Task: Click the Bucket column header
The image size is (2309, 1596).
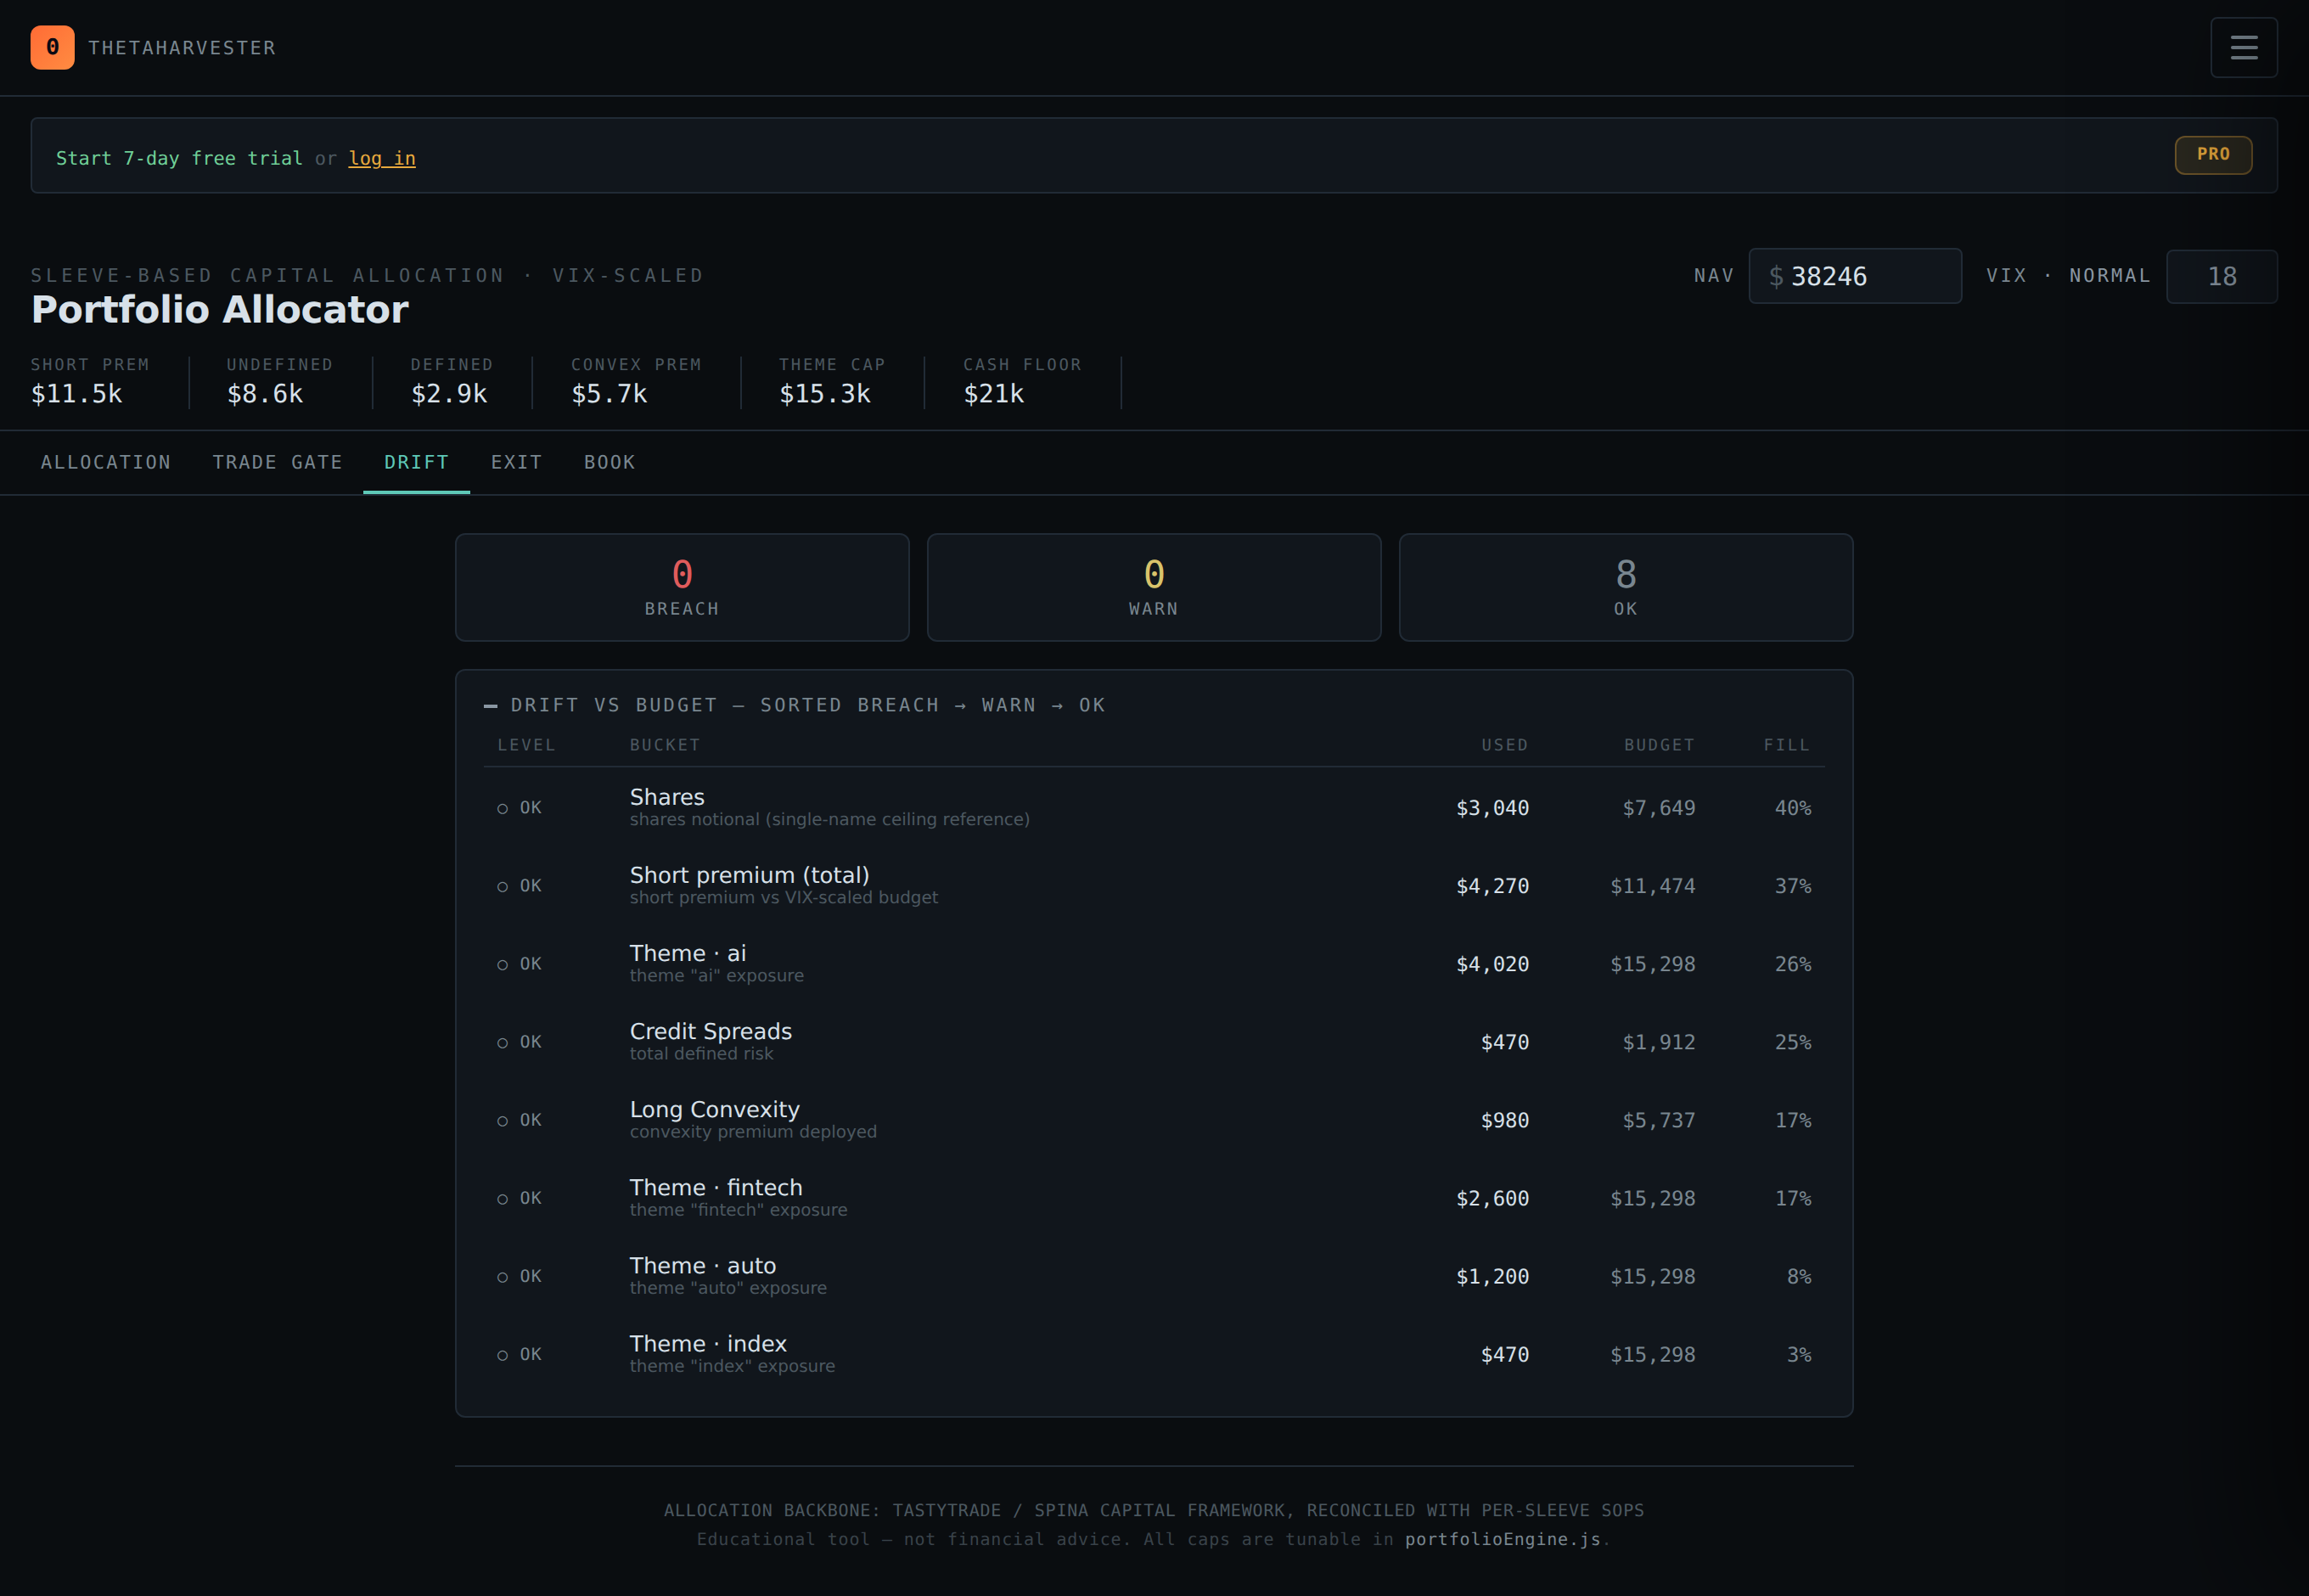Action: tap(665, 745)
